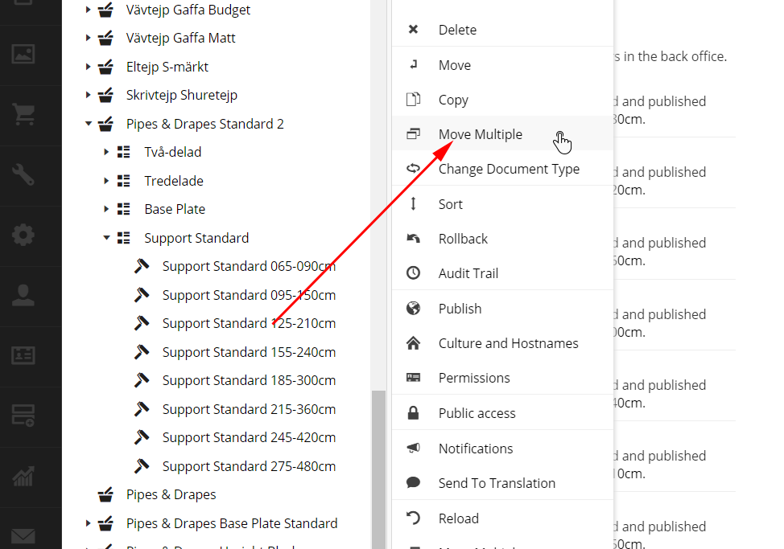This screenshot has width=784, height=549.
Task: Click the gear icon in the sidebar
Action: pyautogui.click(x=23, y=235)
